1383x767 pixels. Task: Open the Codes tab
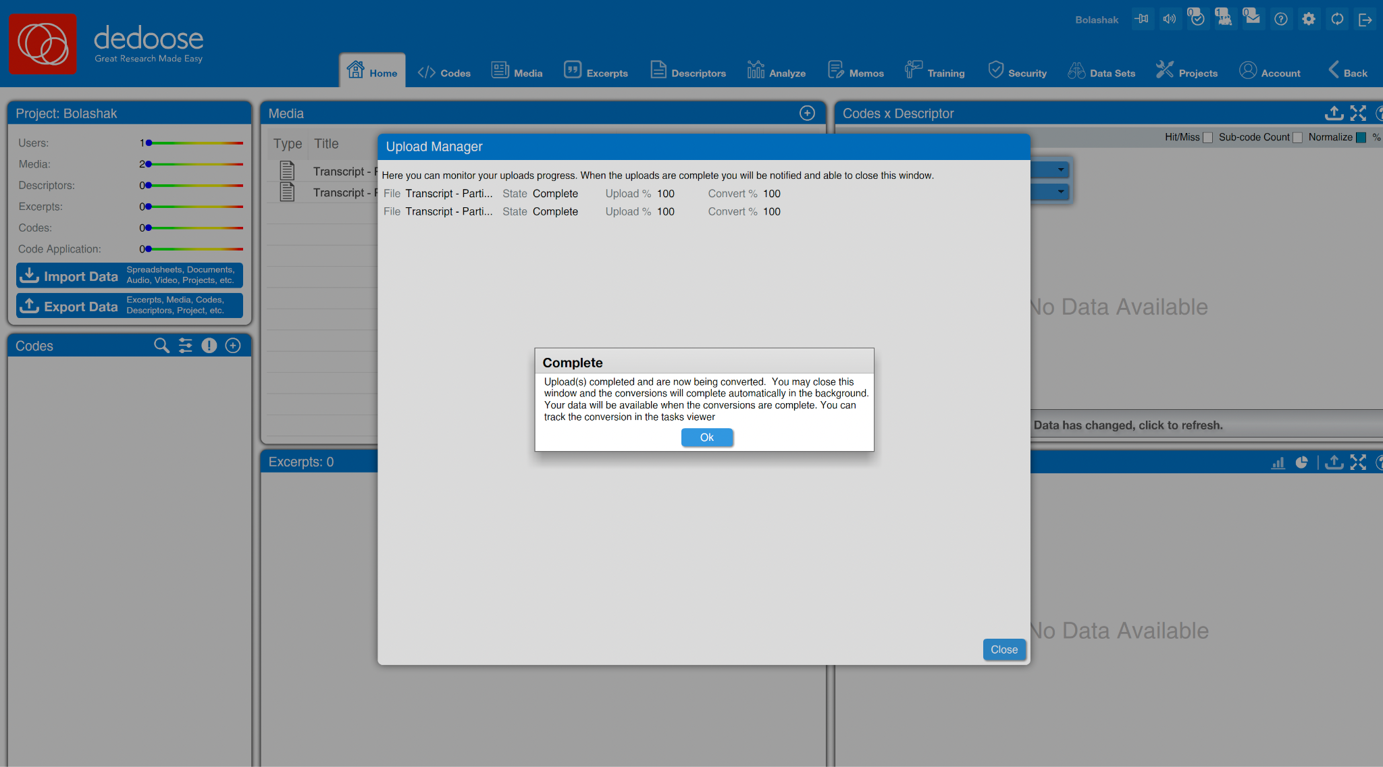pos(444,72)
